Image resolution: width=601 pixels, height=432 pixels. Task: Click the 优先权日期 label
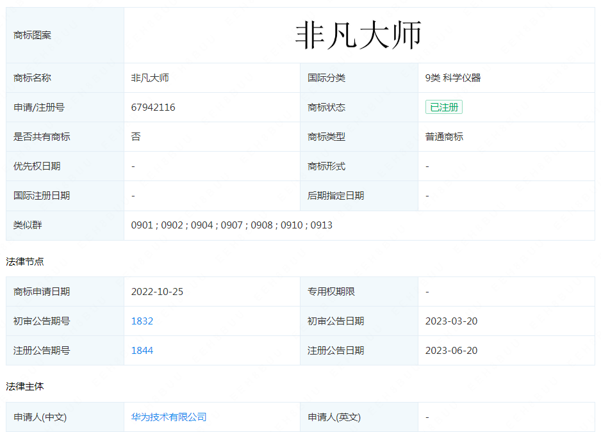37,166
